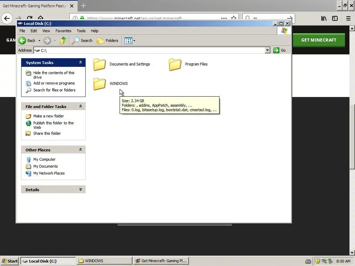Select the WINDOWS folder icon
Image resolution: width=355 pixels, height=266 pixels.
click(x=99, y=84)
